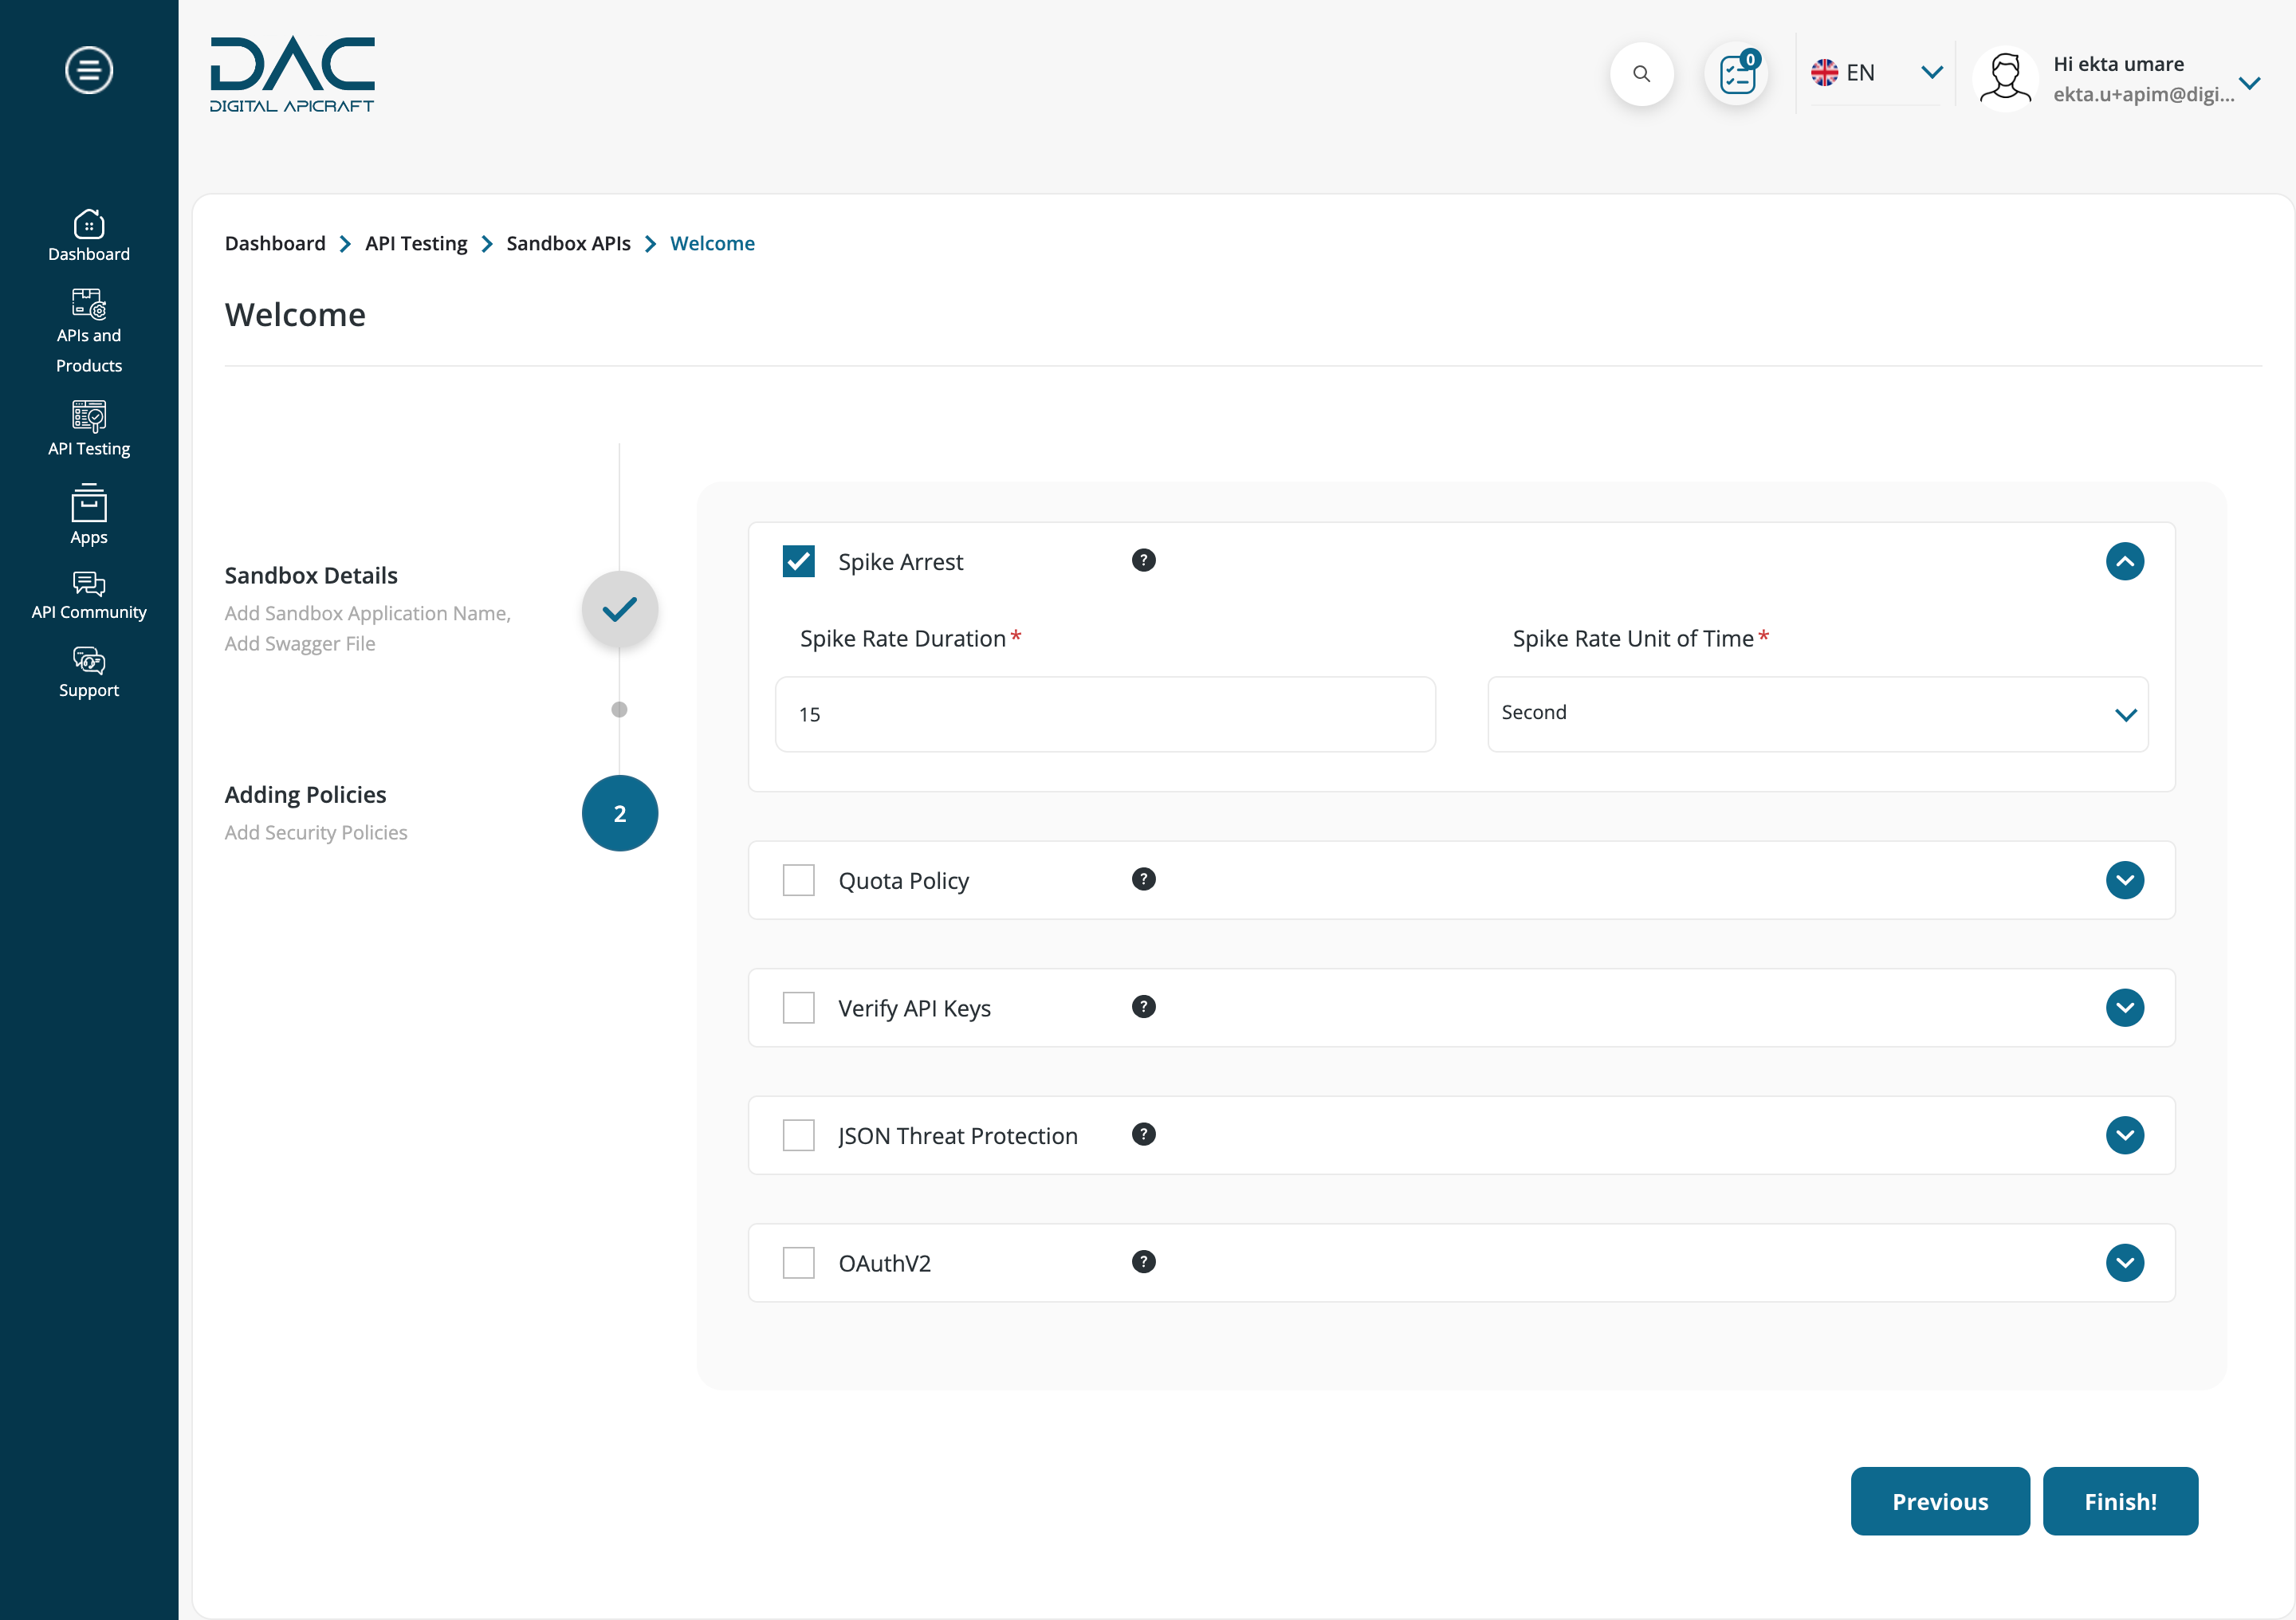Click the JSON Threat Protection label

point(957,1136)
